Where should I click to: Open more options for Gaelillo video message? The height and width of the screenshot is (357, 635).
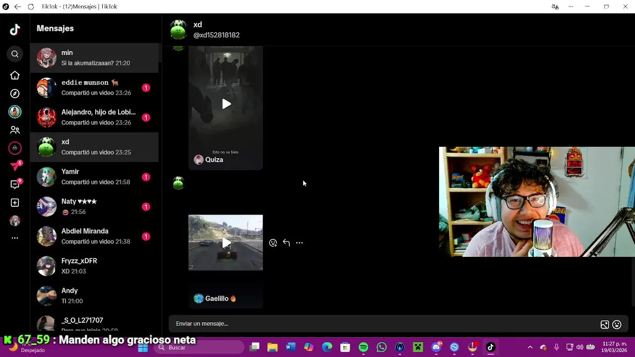[x=299, y=242]
